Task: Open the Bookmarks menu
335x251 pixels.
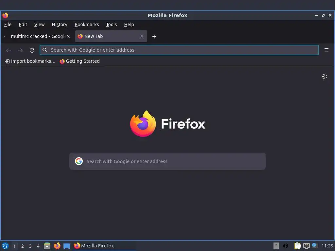Action: 87,25
